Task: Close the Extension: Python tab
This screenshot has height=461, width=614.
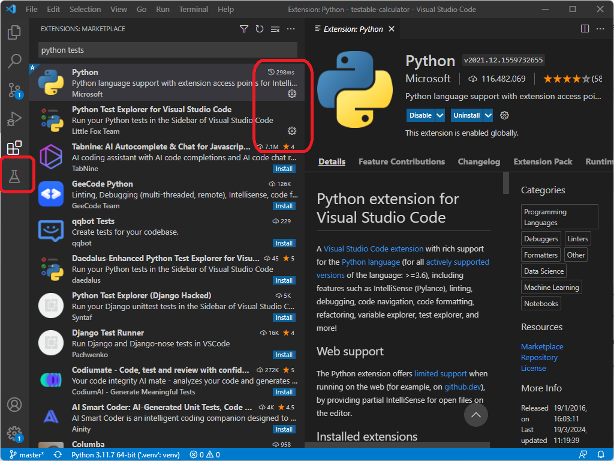Action: pyautogui.click(x=391, y=29)
